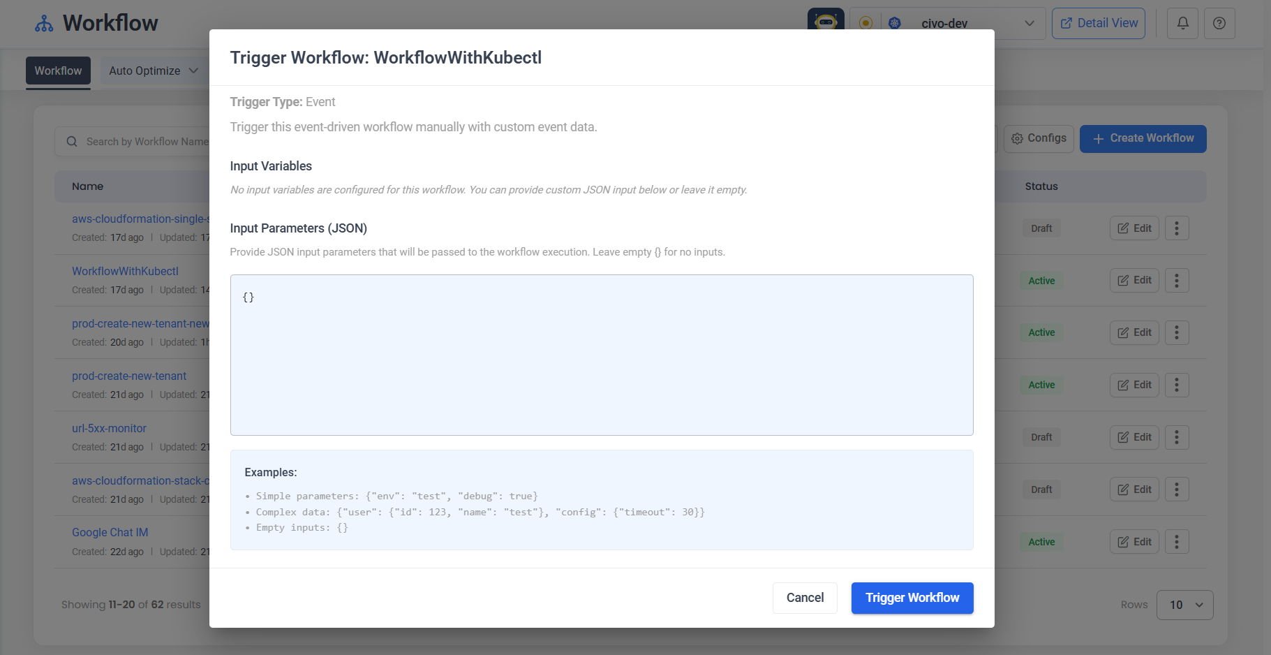Click Create Workflow
The width and height of the screenshot is (1271, 655).
(x=1143, y=138)
